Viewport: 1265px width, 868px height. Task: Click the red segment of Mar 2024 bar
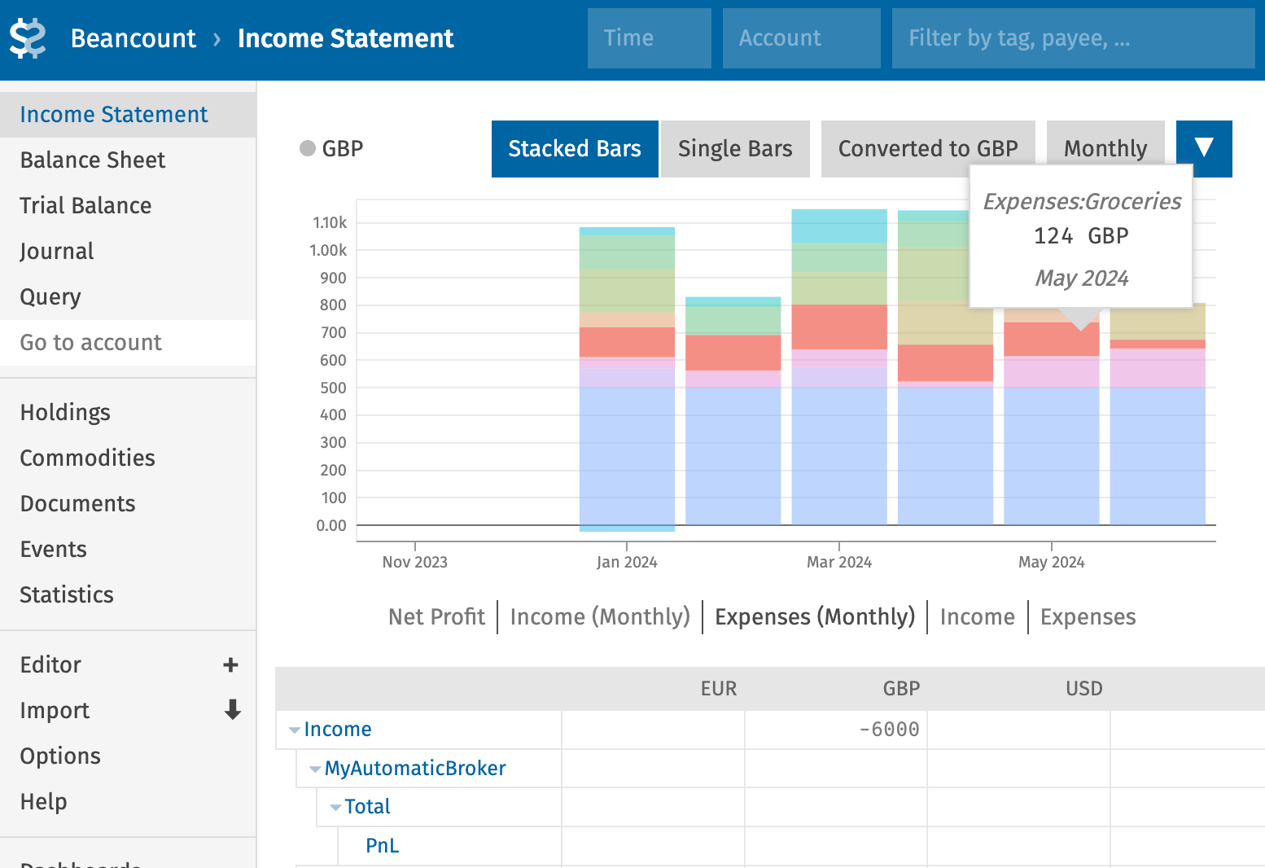click(839, 327)
